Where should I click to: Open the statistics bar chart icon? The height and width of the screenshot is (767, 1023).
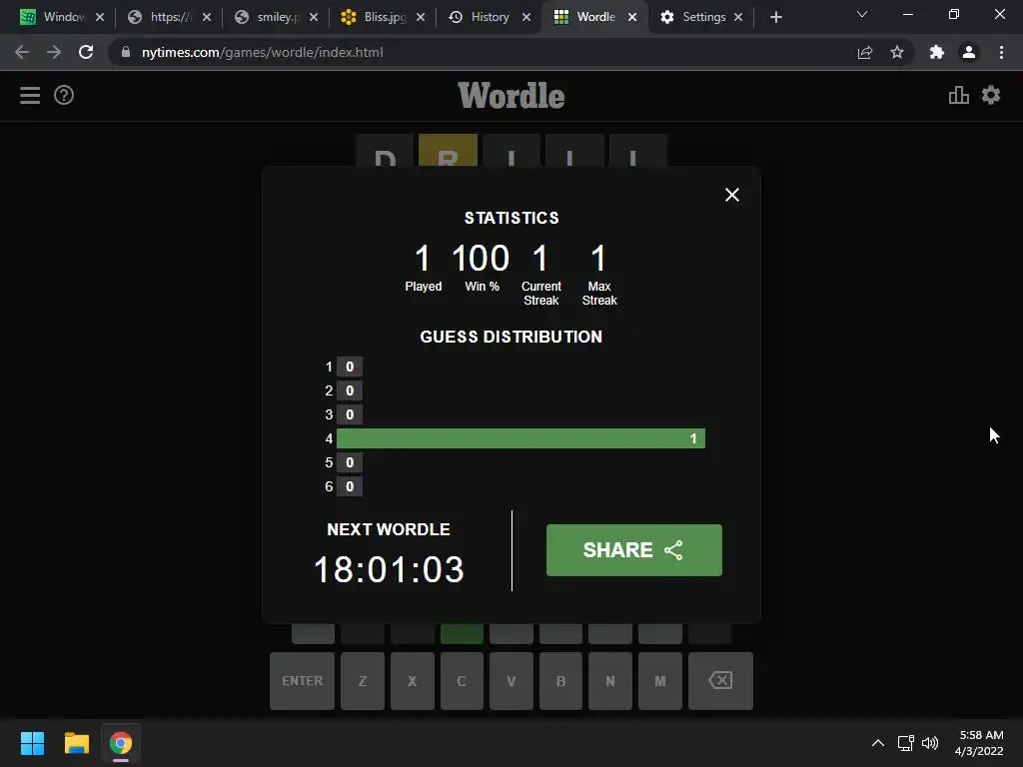coord(958,95)
